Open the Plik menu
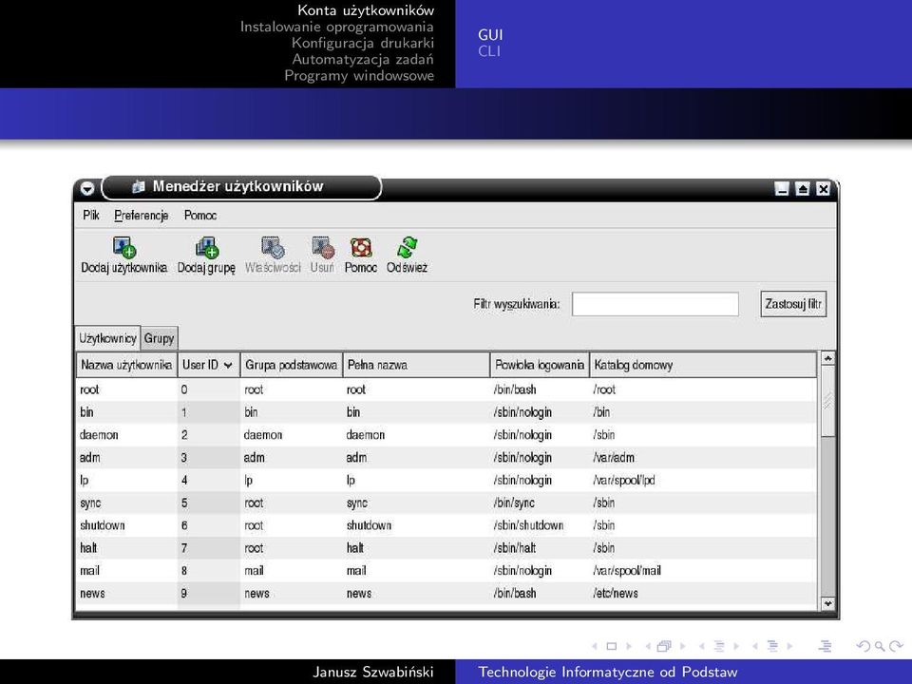This screenshot has height=684, width=912. (91, 216)
